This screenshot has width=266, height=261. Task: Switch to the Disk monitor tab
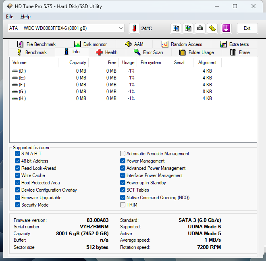90,44
